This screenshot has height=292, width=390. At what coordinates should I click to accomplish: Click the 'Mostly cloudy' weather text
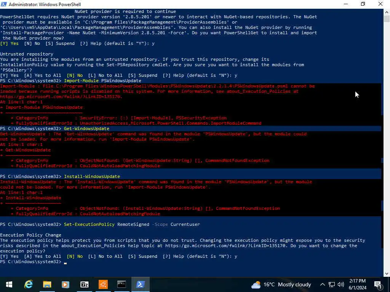coord(294,284)
